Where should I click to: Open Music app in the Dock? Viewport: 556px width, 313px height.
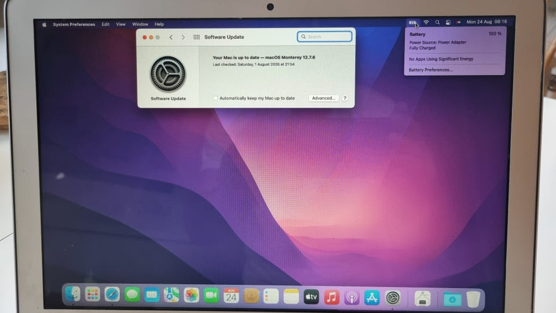331,297
